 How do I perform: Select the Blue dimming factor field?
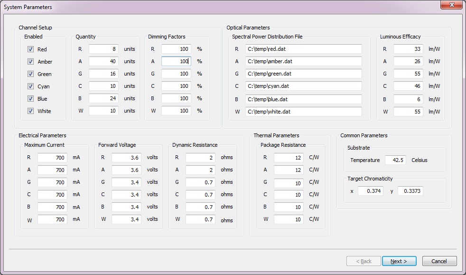[176, 98]
